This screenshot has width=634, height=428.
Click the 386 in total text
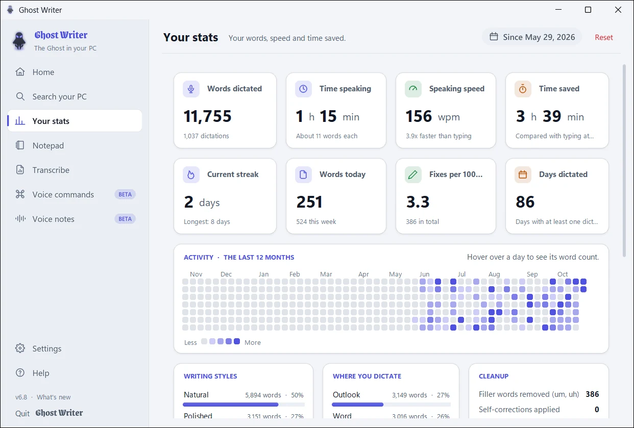tap(422, 222)
